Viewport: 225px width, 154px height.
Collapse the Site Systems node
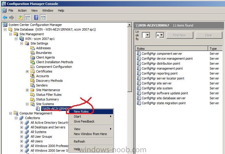click(x=27, y=104)
